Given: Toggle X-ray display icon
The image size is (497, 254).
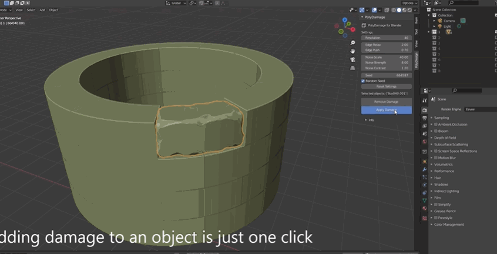Looking at the screenshot, I should click(x=387, y=10).
